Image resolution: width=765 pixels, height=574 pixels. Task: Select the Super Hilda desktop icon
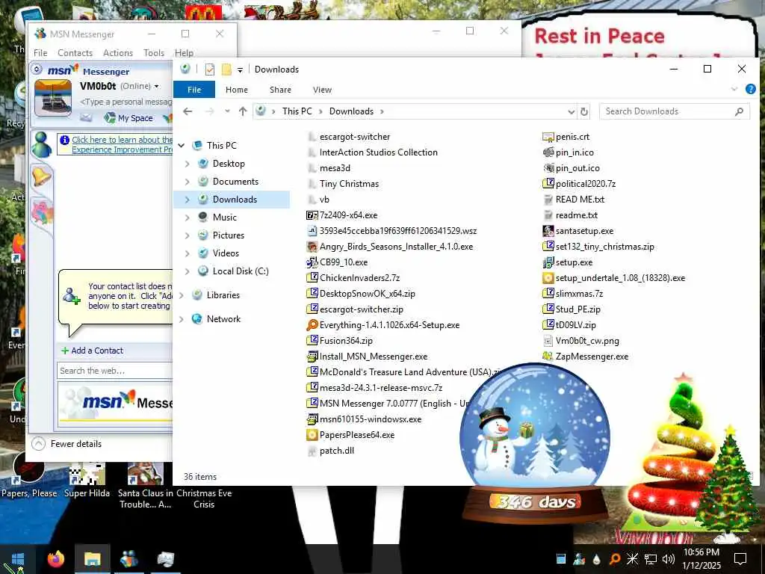[87, 479]
